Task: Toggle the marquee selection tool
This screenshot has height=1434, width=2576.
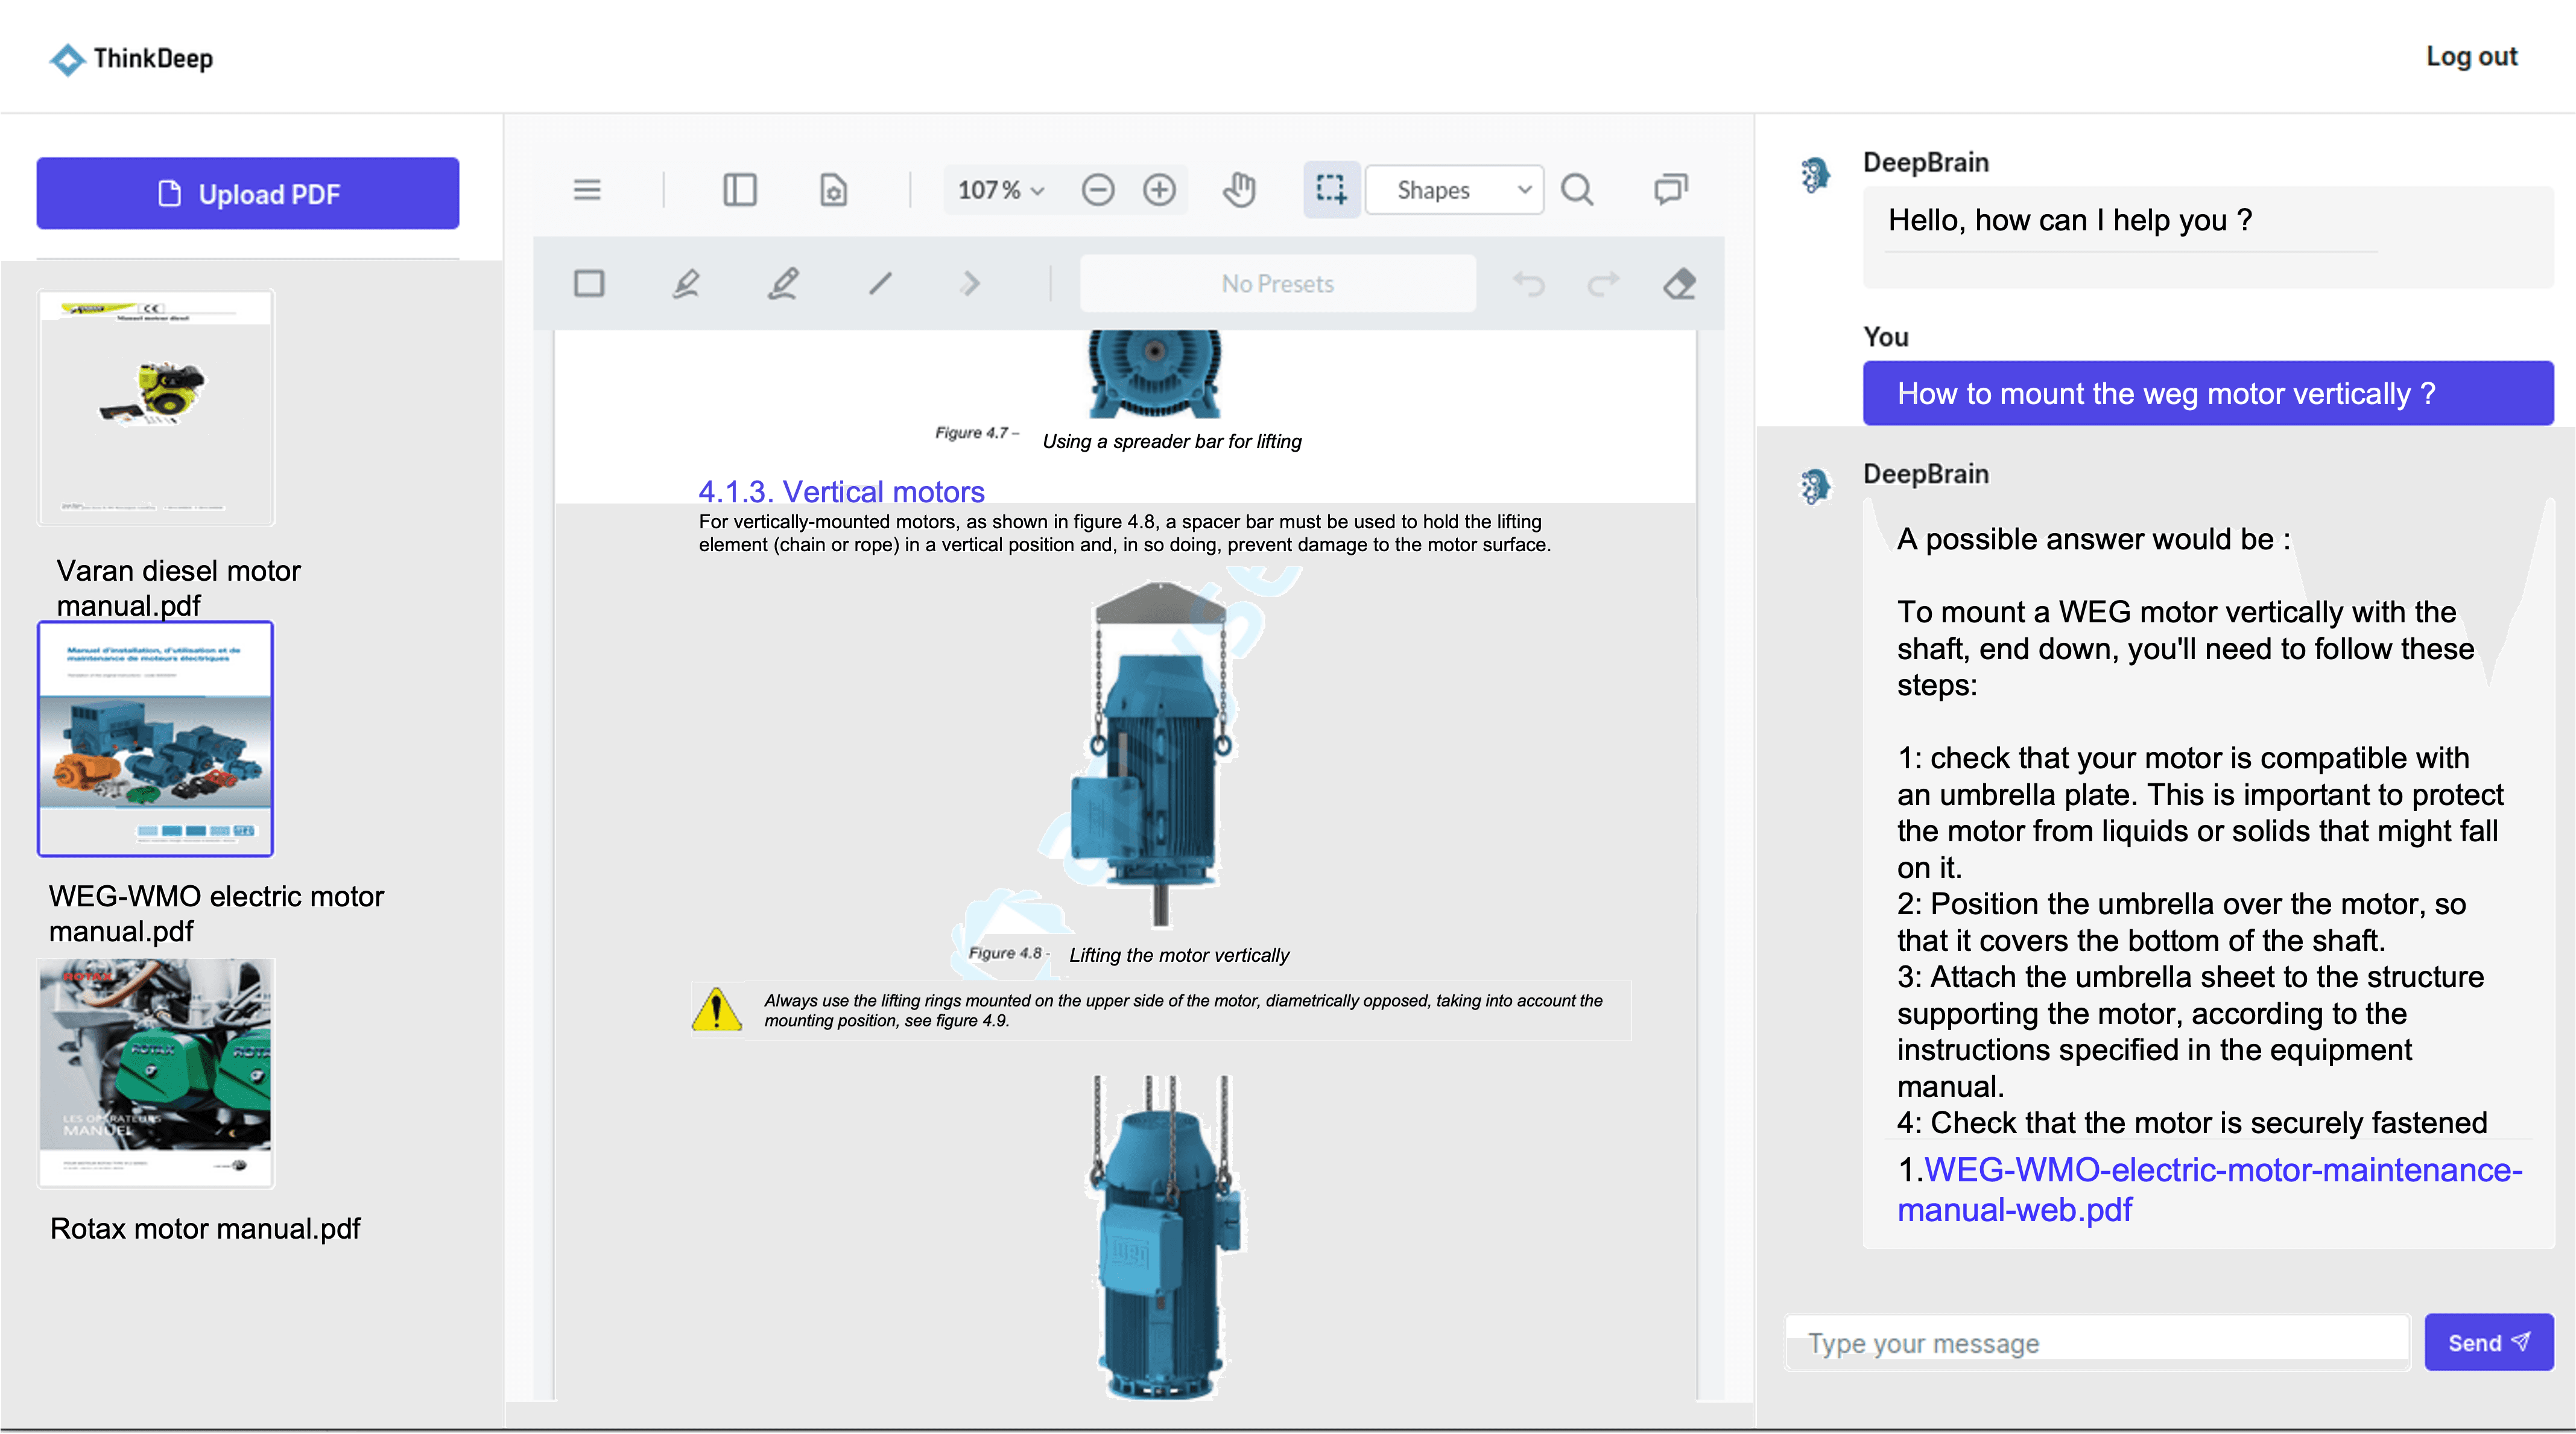Action: pyautogui.click(x=1331, y=189)
